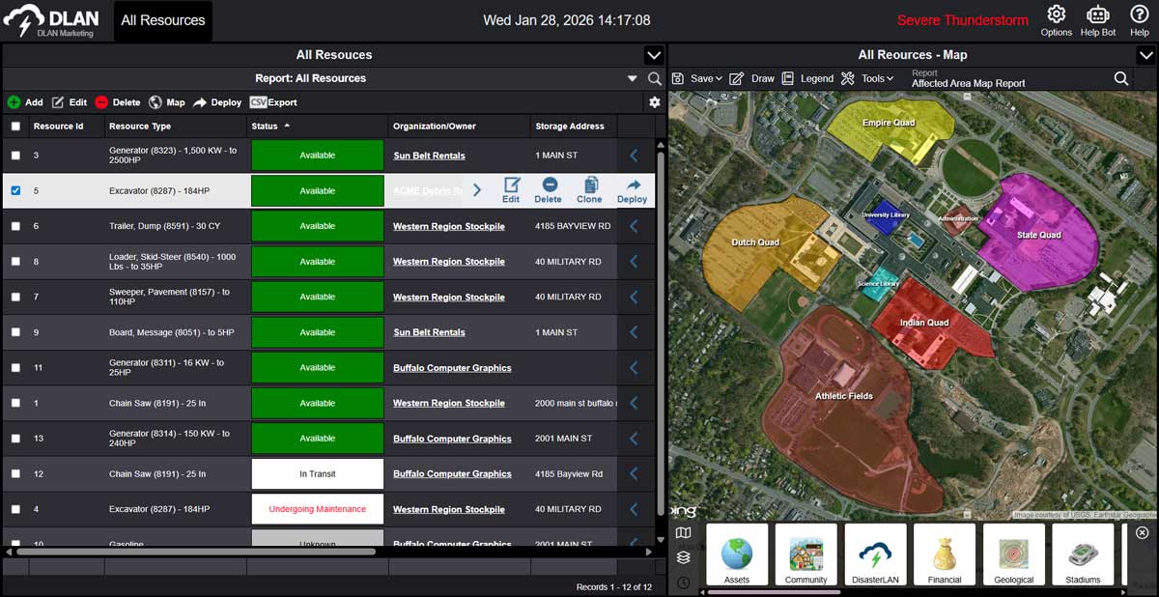Viewport: 1159px width, 597px height.
Task: Expand the report selector dropdown arrow
Action: click(633, 78)
